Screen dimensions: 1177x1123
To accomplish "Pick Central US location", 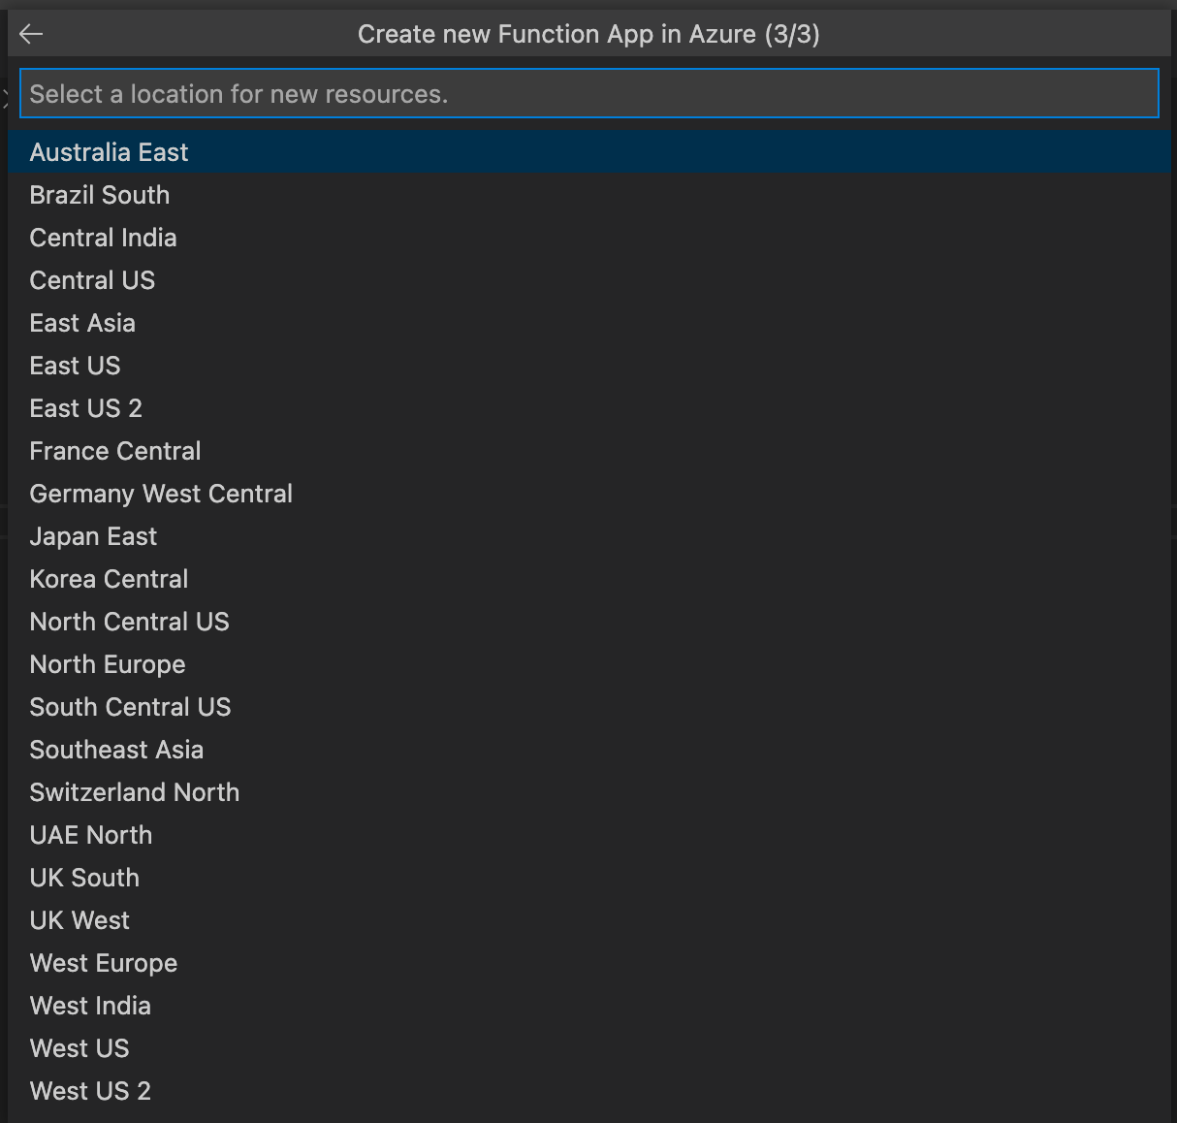I will coord(92,280).
